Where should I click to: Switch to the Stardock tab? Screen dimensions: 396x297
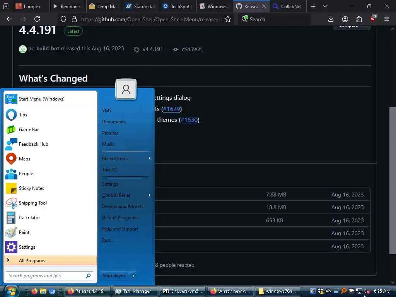(x=141, y=6)
